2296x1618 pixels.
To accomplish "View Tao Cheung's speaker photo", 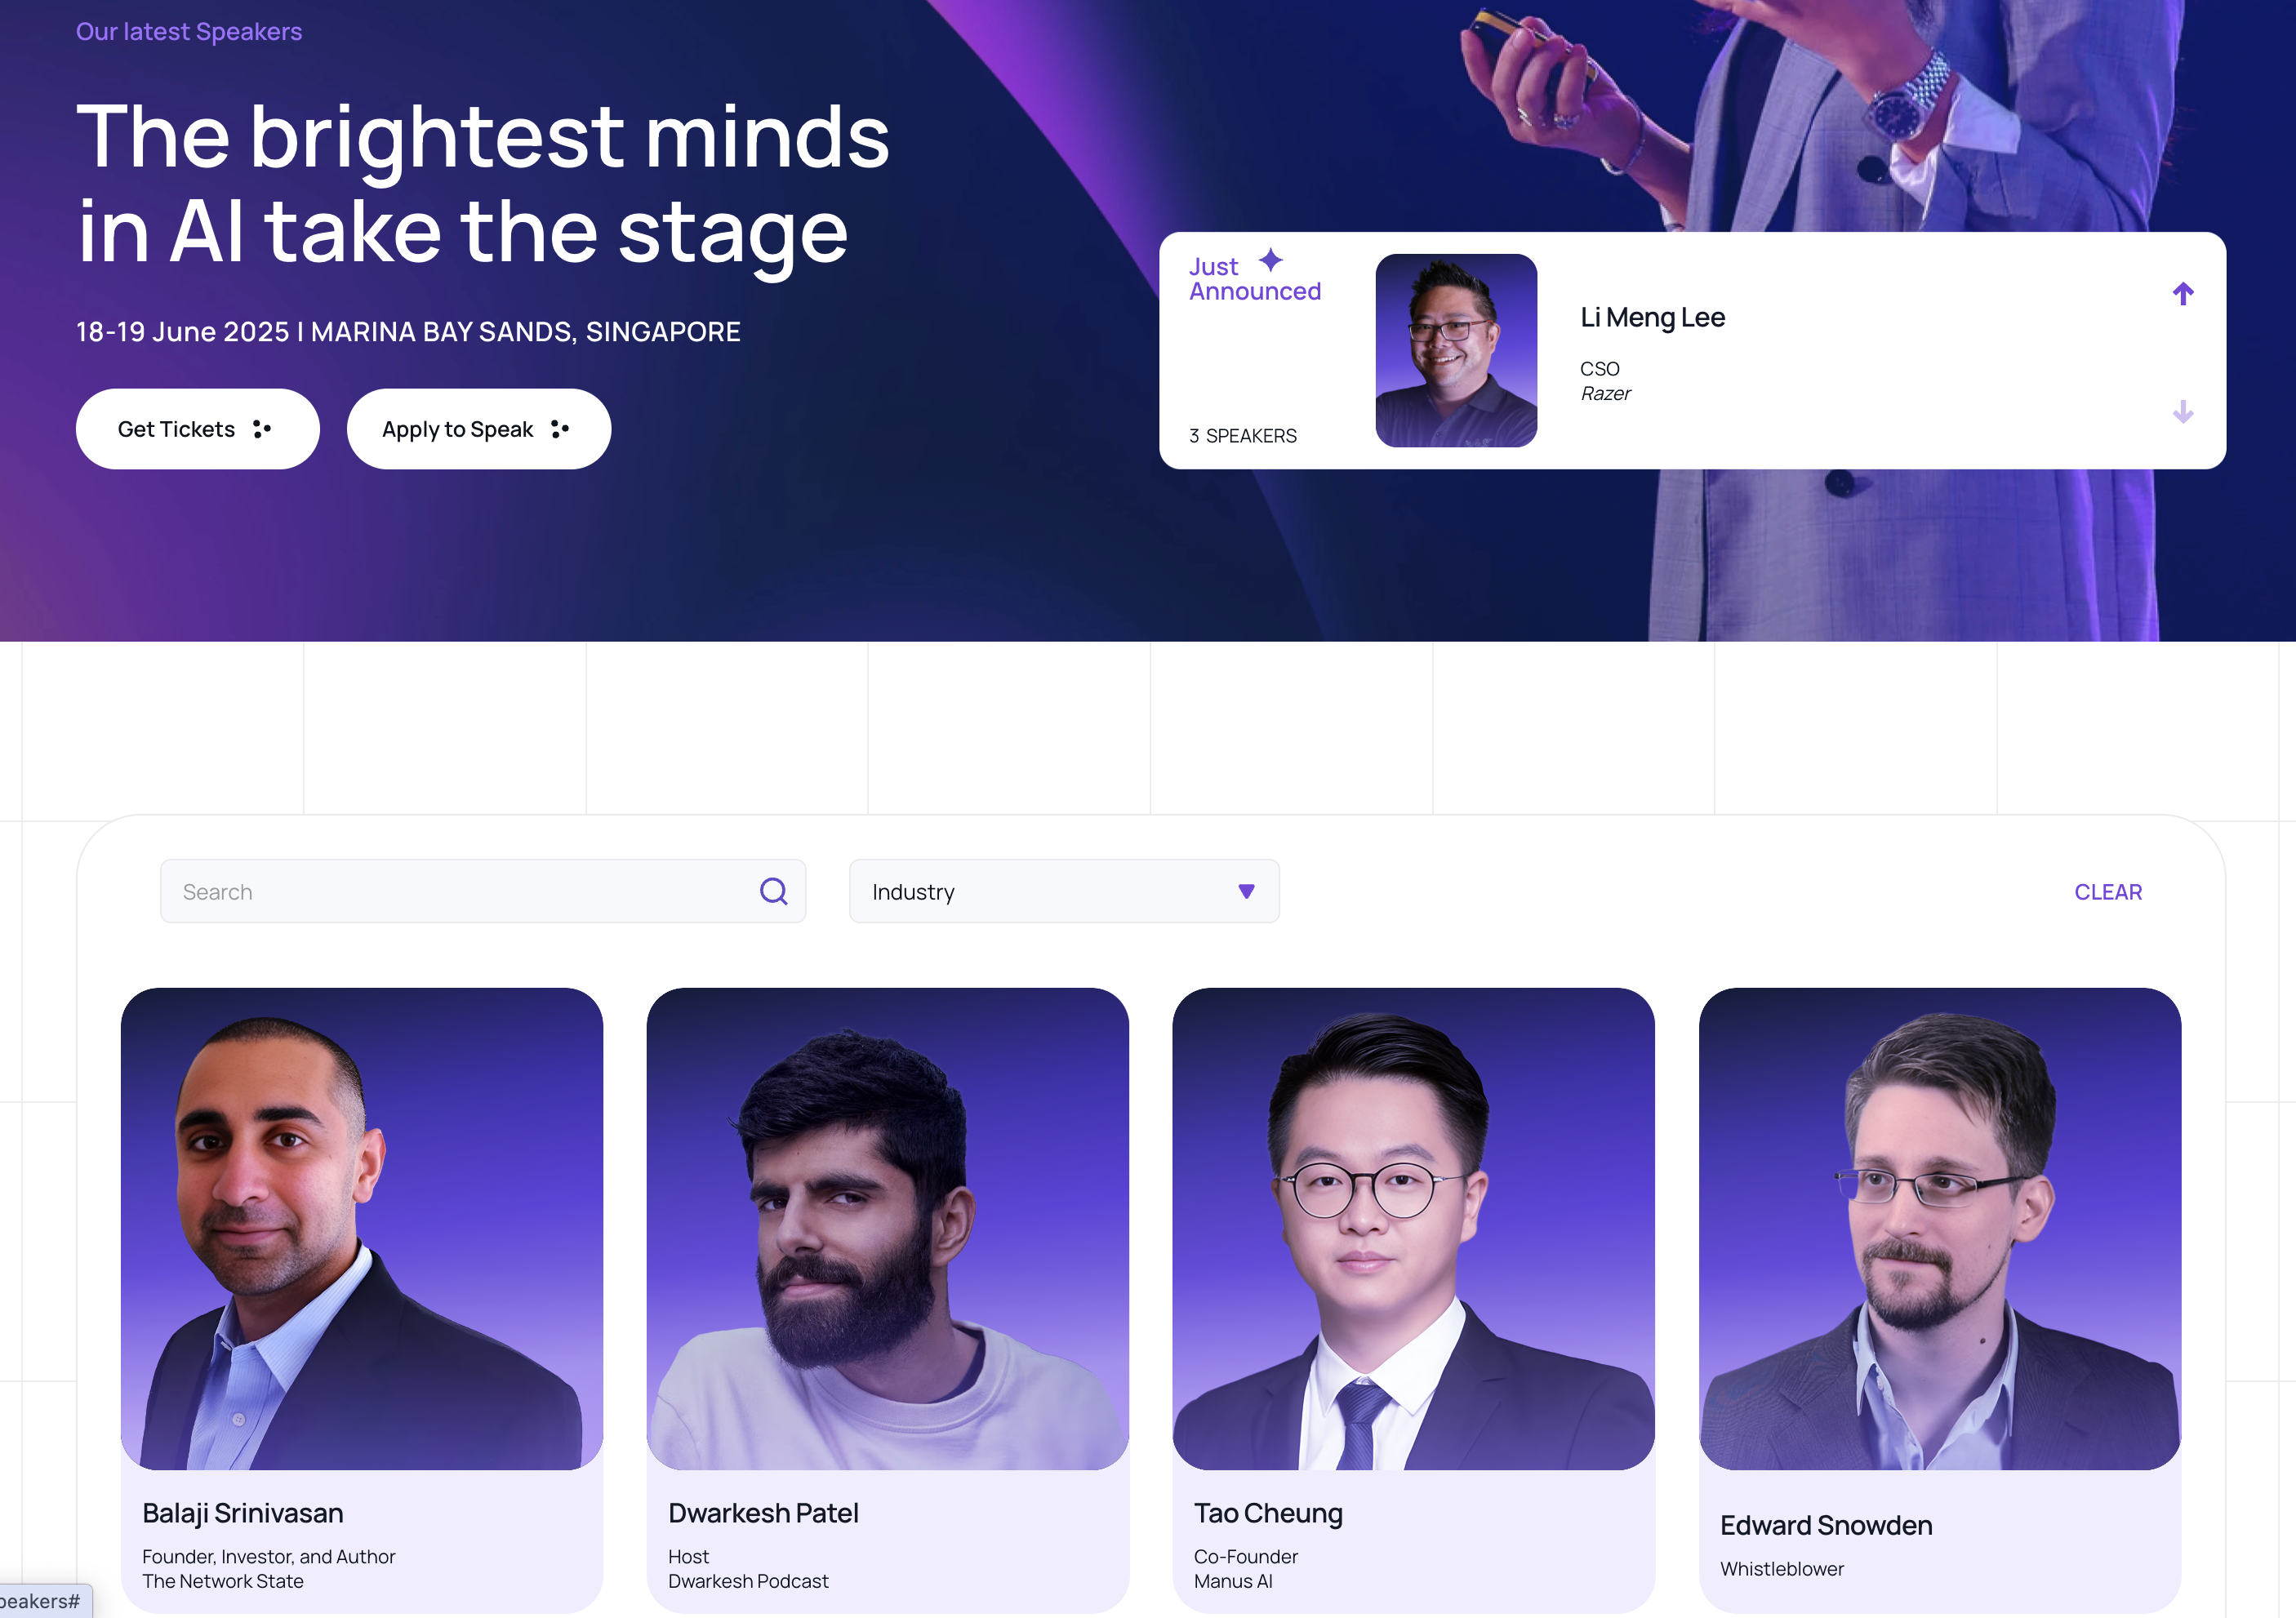I will coord(1413,1229).
